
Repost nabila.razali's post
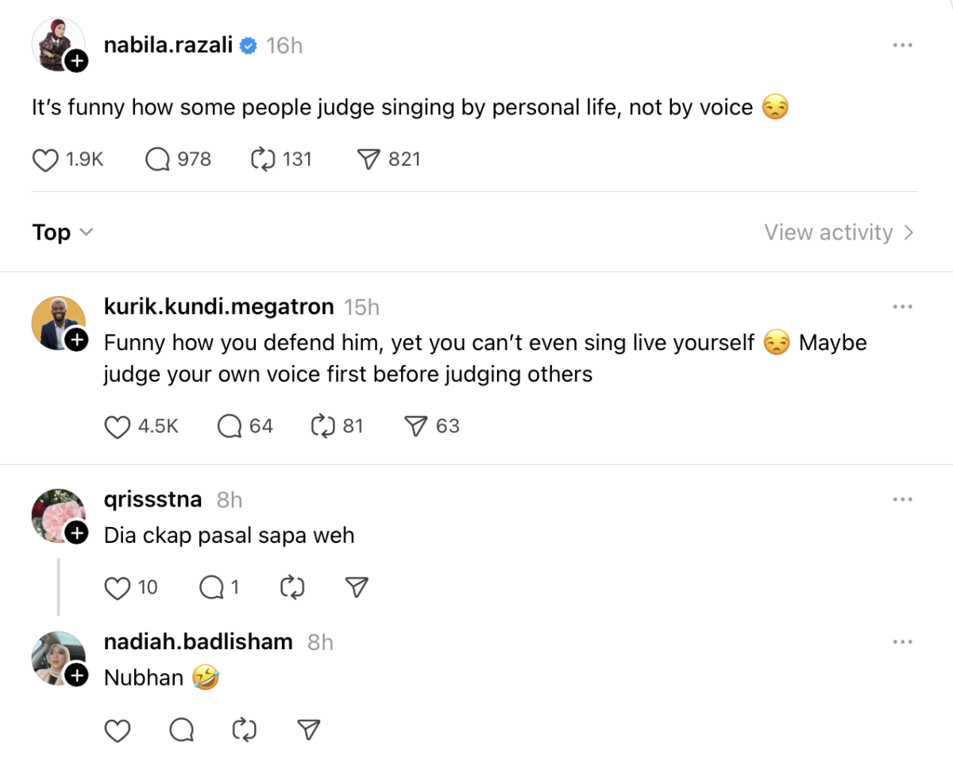(263, 160)
